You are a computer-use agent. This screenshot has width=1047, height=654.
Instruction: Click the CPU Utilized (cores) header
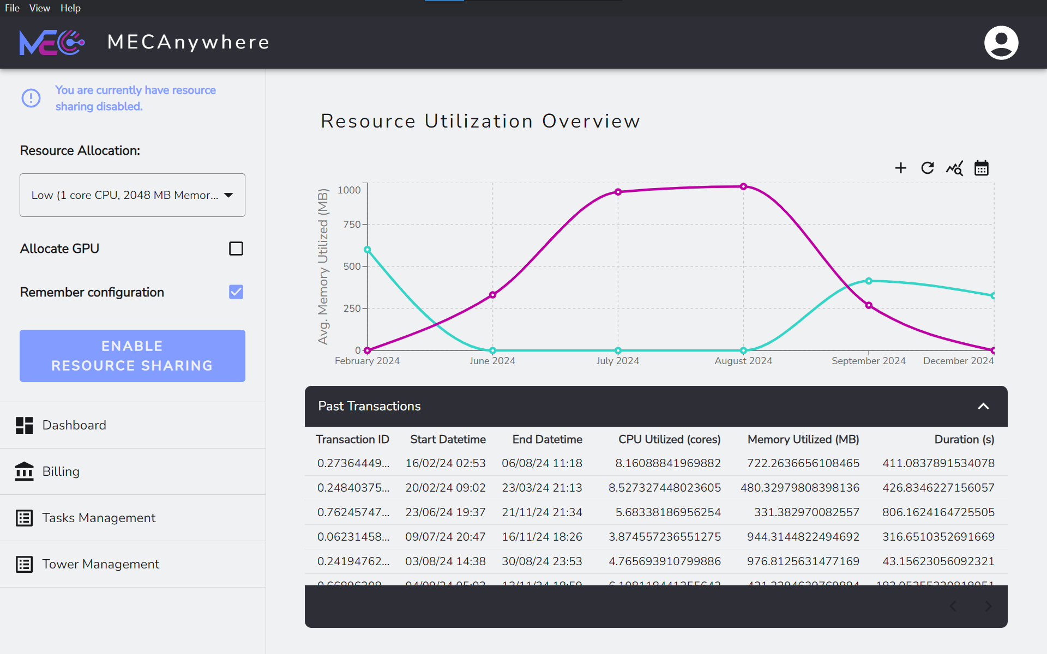[x=669, y=439]
